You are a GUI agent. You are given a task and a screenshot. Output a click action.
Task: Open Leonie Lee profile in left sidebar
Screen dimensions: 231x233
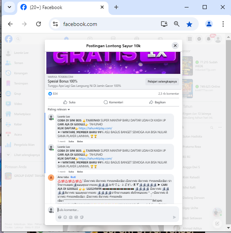(24, 53)
